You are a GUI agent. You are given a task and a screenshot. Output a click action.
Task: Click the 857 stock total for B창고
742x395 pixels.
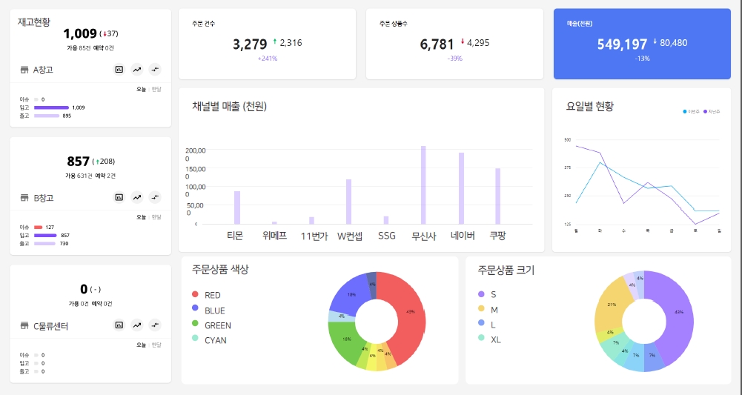(x=78, y=162)
